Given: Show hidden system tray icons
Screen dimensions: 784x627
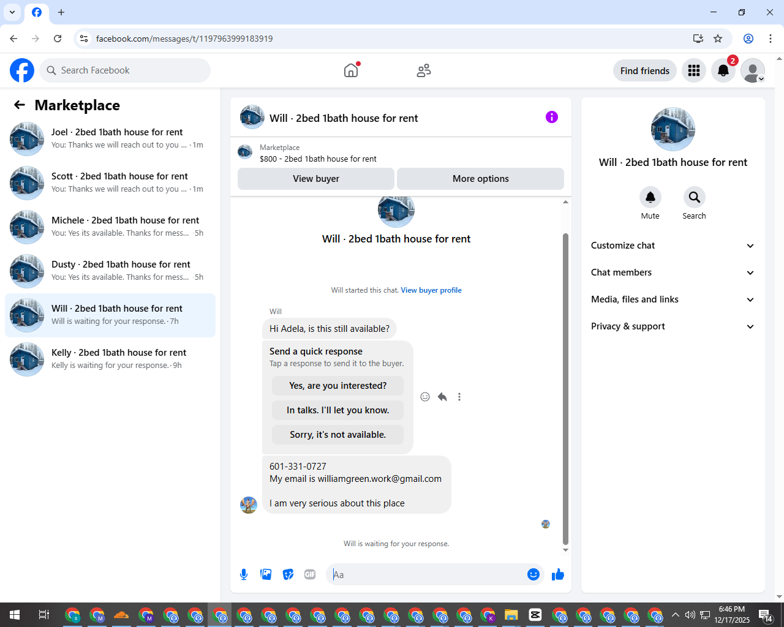Looking at the screenshot, I should [x=676, y=615].
